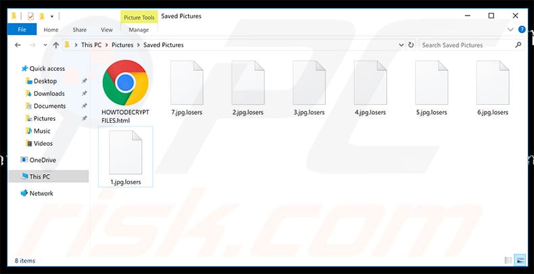Select This PC in navigation pane
The width and height of the screenshot is (534, 274).
coord(49,176)
